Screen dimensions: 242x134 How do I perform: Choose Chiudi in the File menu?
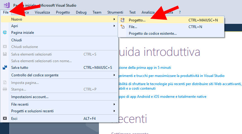(x=59, y=40)
